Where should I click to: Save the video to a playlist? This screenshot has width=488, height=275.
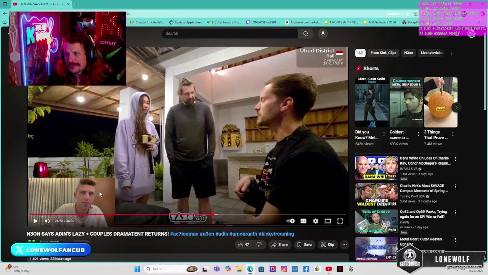click(x=304, y=244)
